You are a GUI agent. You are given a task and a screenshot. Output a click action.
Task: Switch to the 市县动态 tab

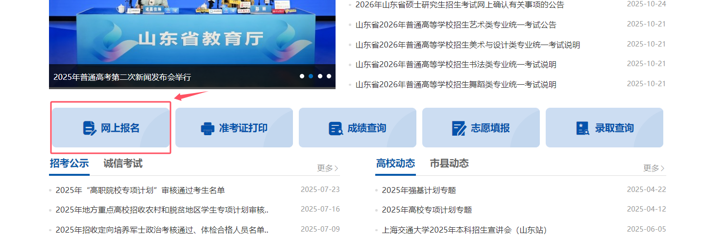click(x=449, y=164)
